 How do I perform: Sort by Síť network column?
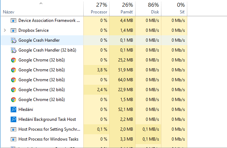182,12
